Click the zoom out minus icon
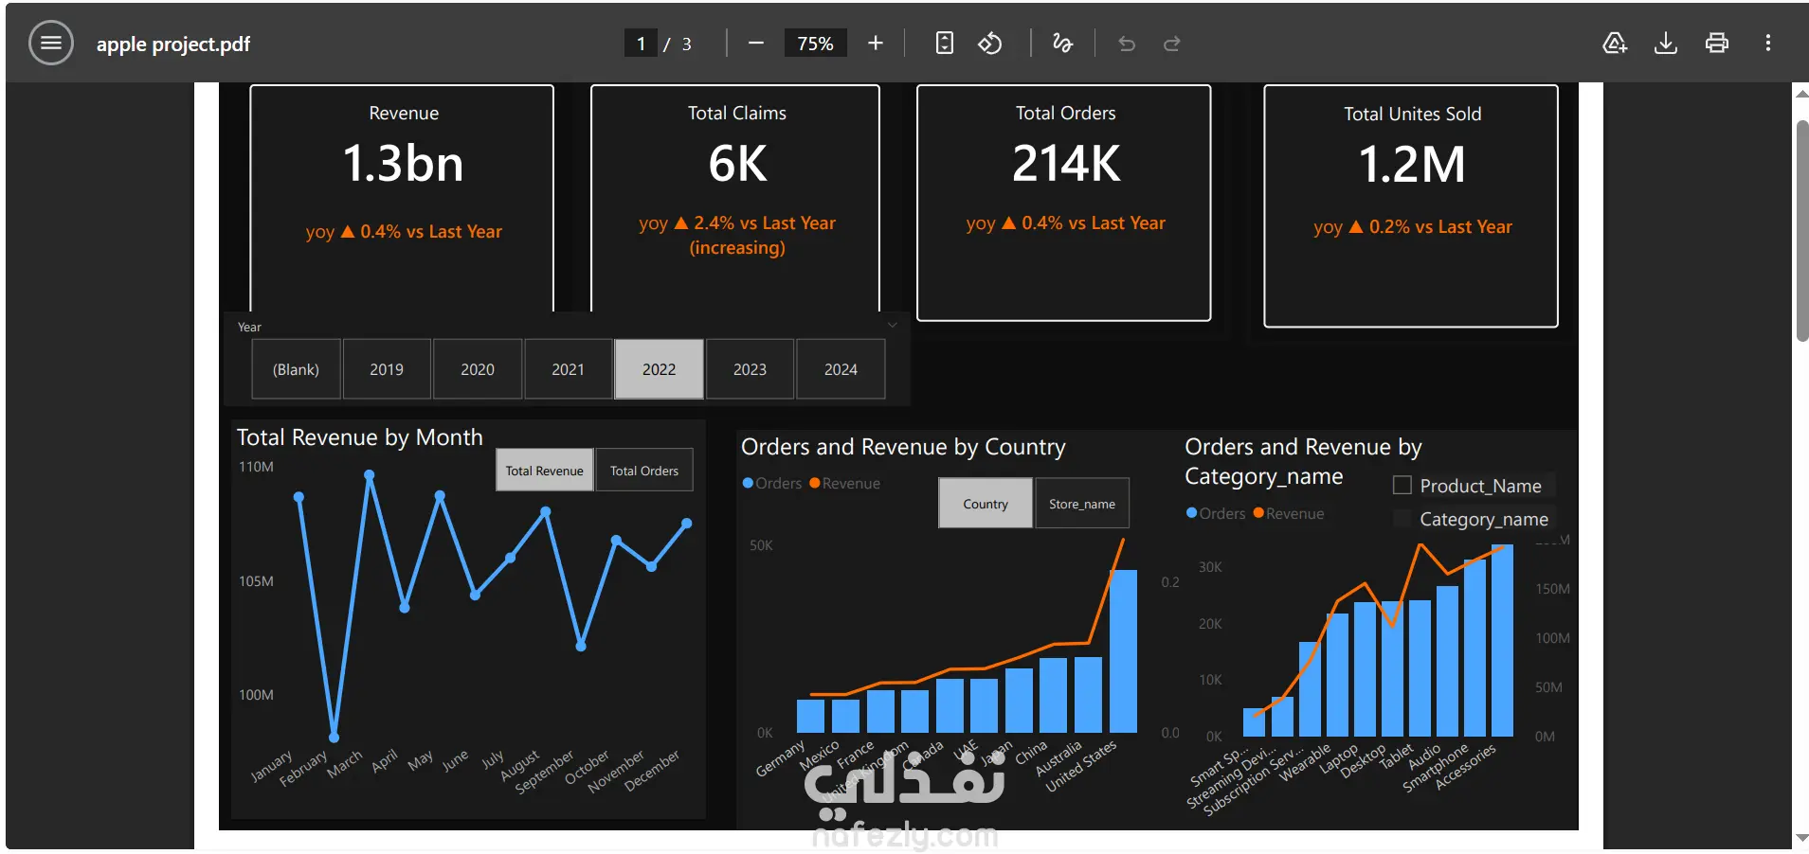 [755, 44]
